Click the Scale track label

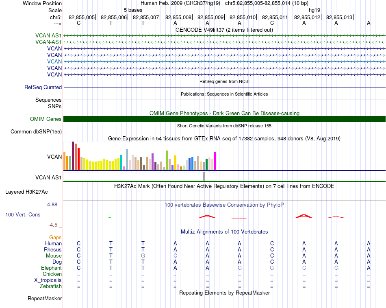click(55, 10)
